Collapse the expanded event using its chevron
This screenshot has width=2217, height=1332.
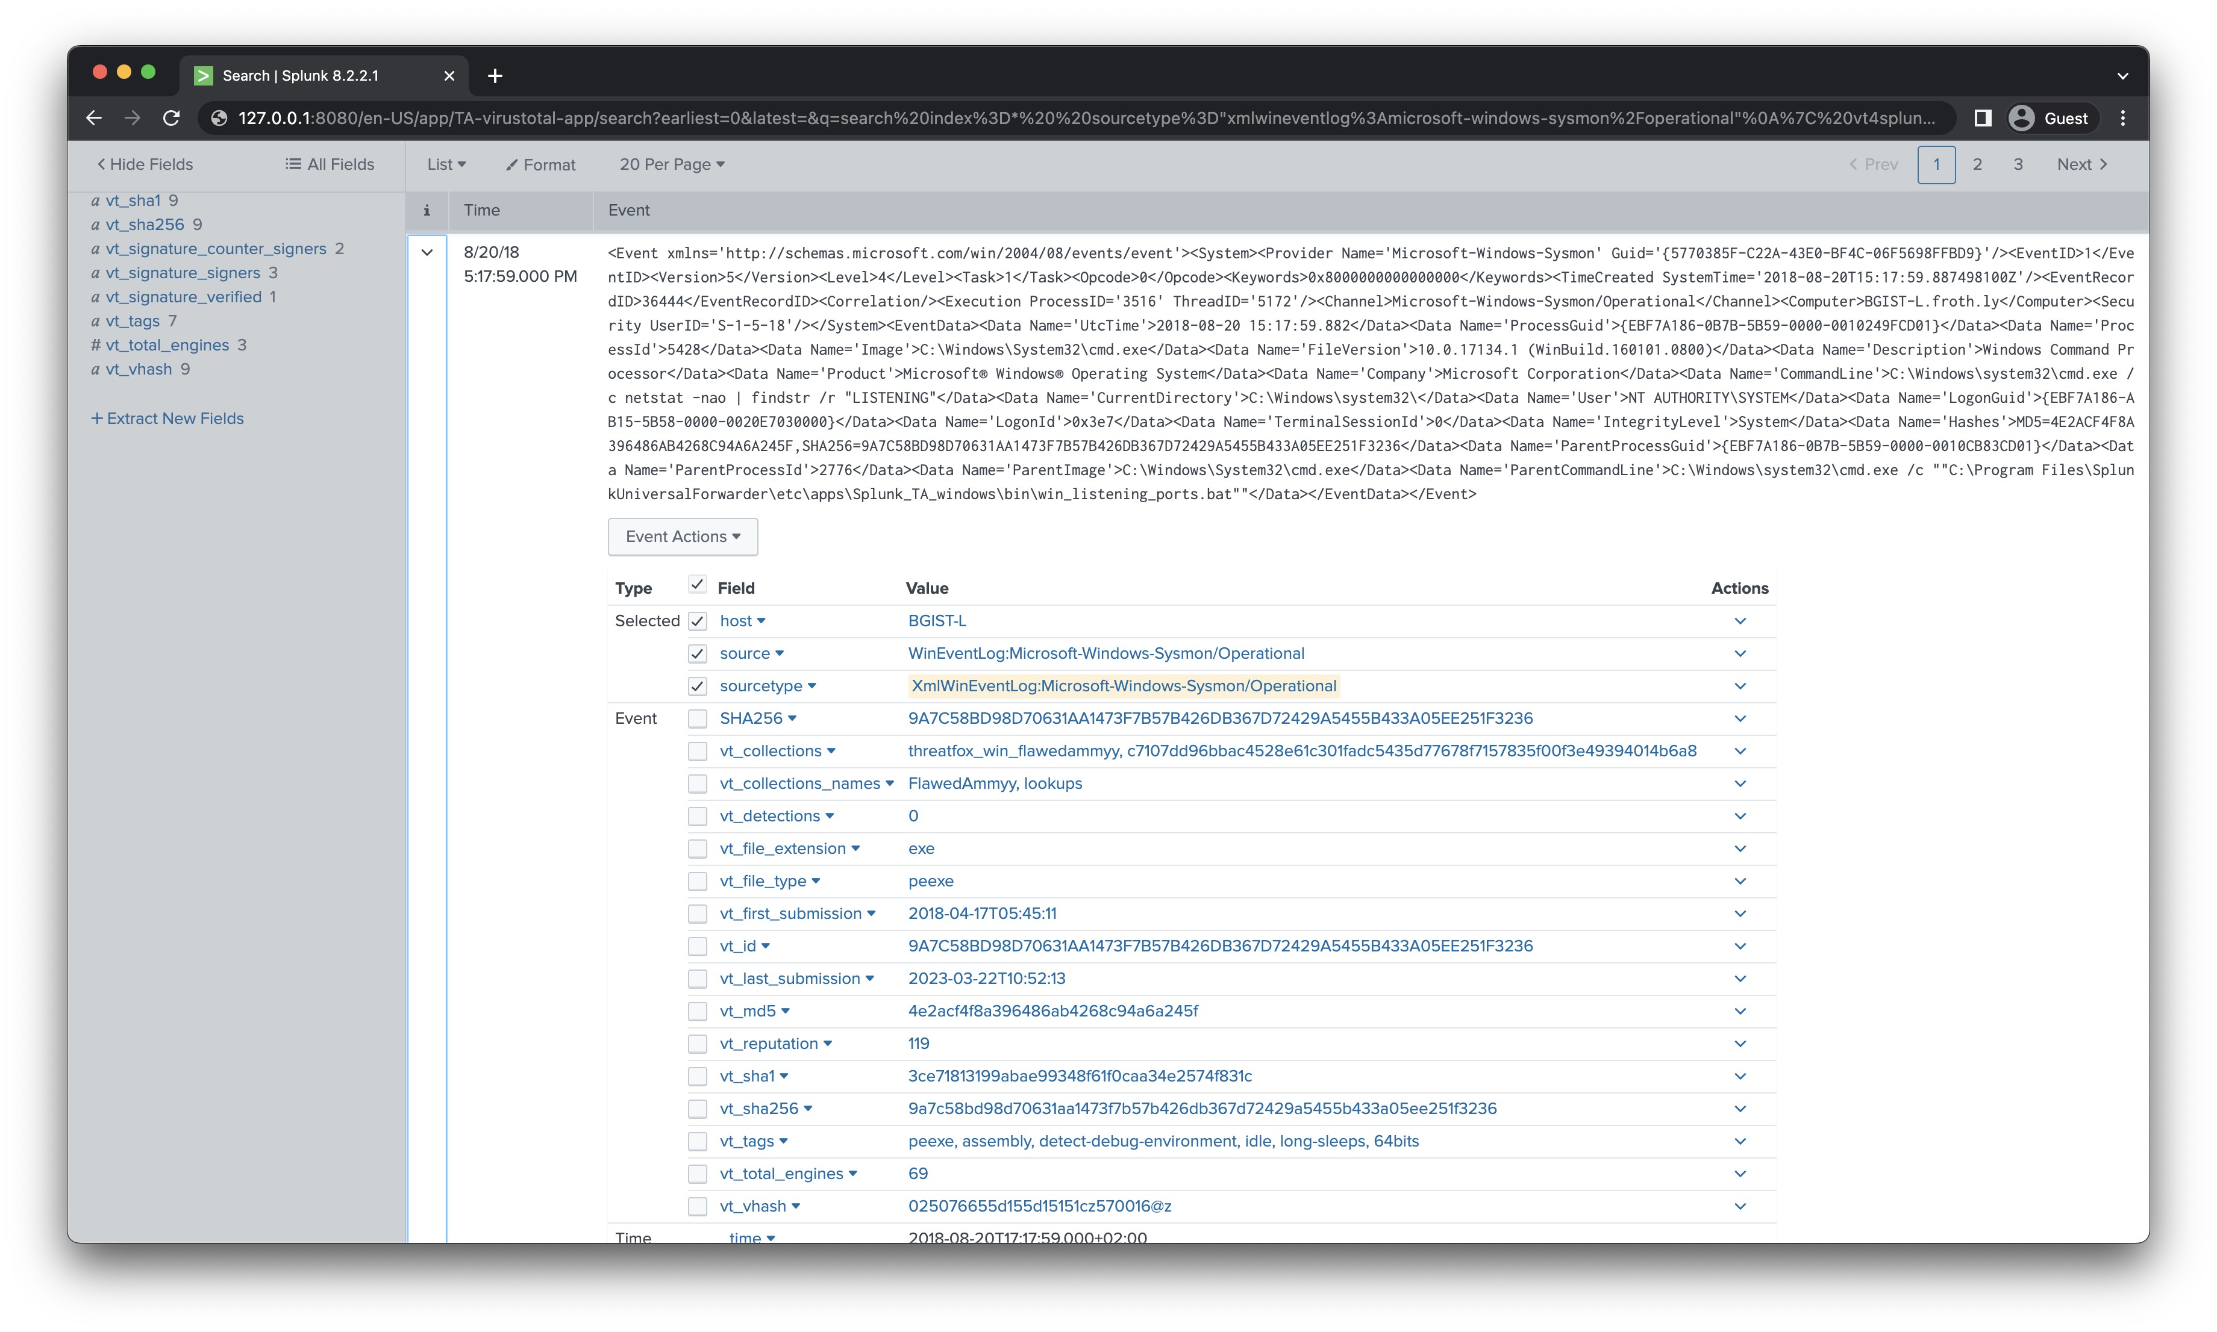(427, 252)
